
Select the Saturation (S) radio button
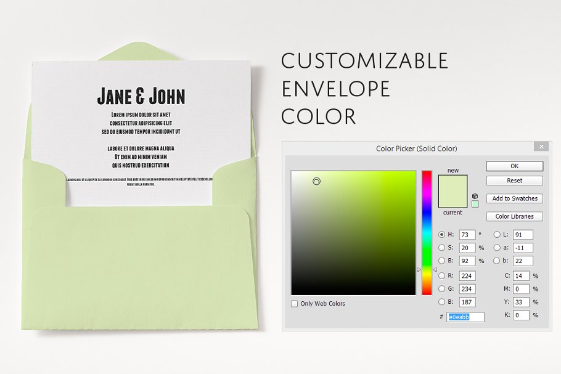point(441,248)
